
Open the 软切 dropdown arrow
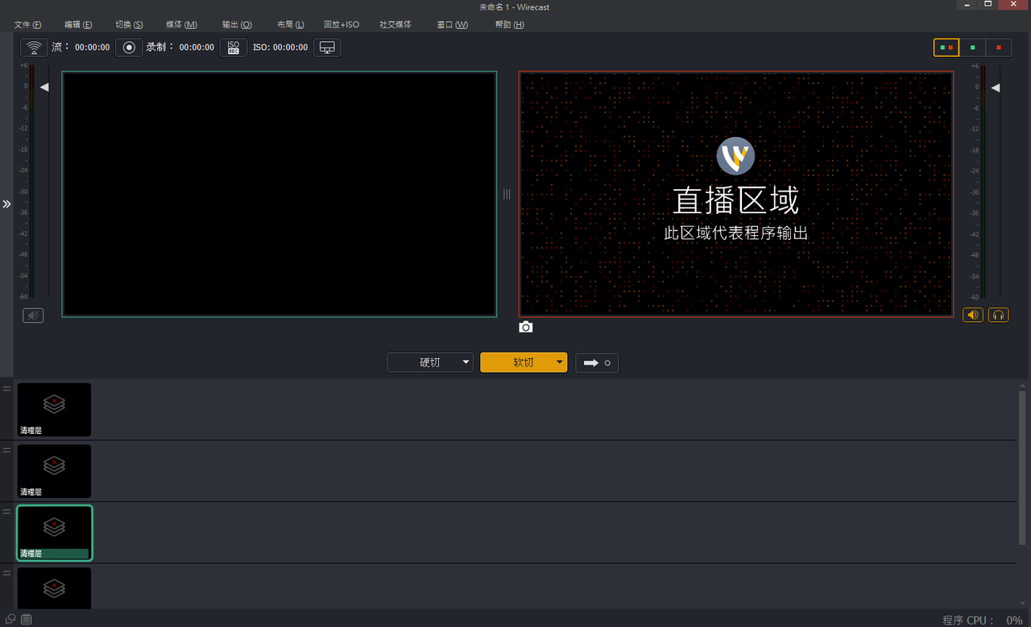(560, 362)
